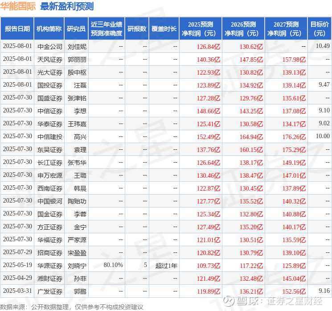Click the 报告日期 column header
This screenshot has height=311, width=332.
point(17,28)
